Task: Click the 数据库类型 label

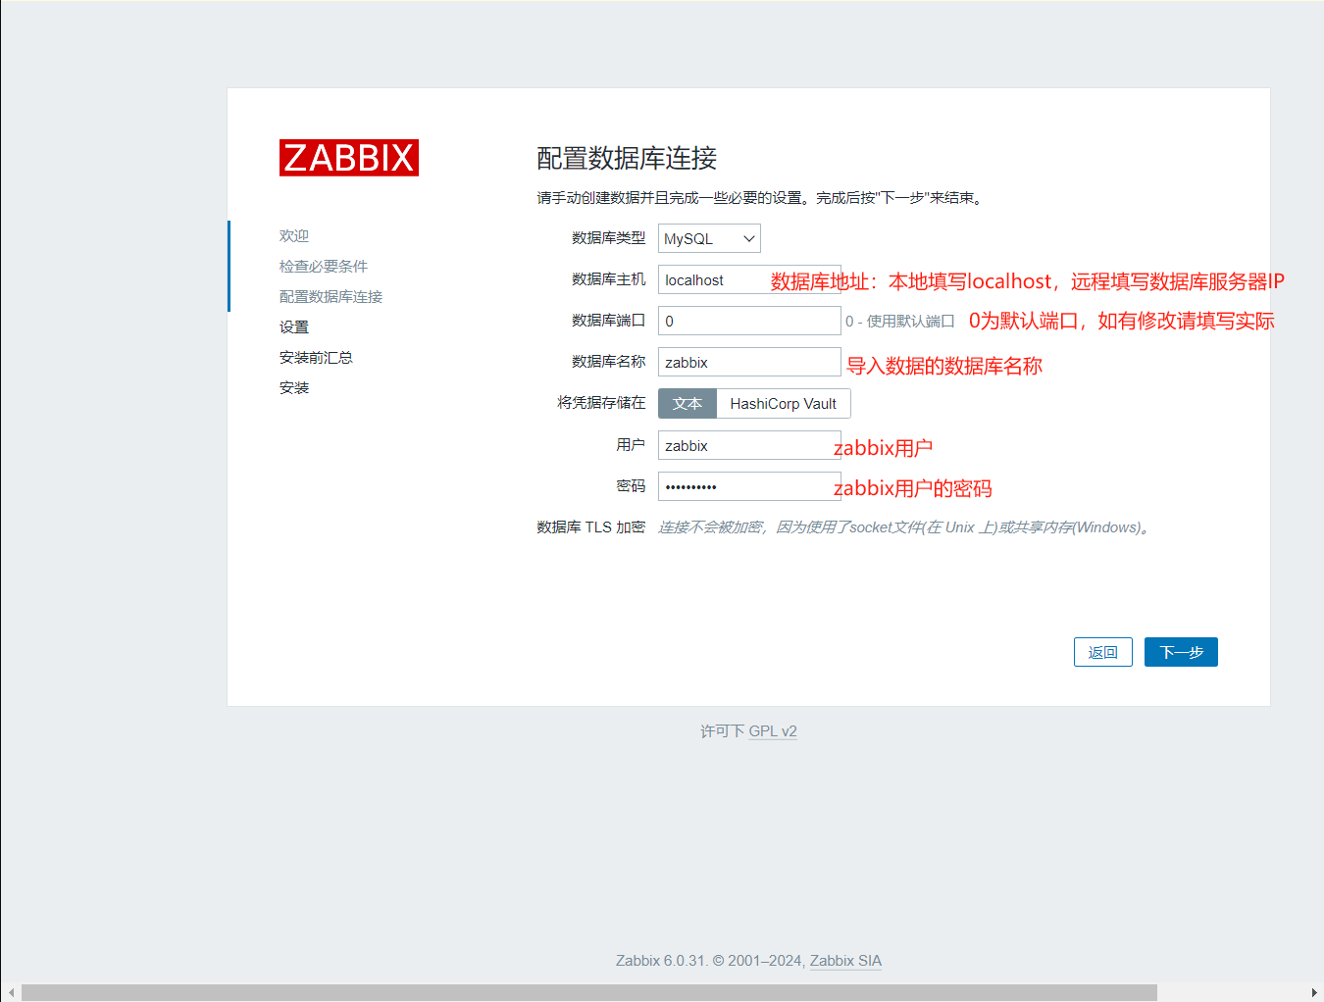Action: tap(608, 238)
